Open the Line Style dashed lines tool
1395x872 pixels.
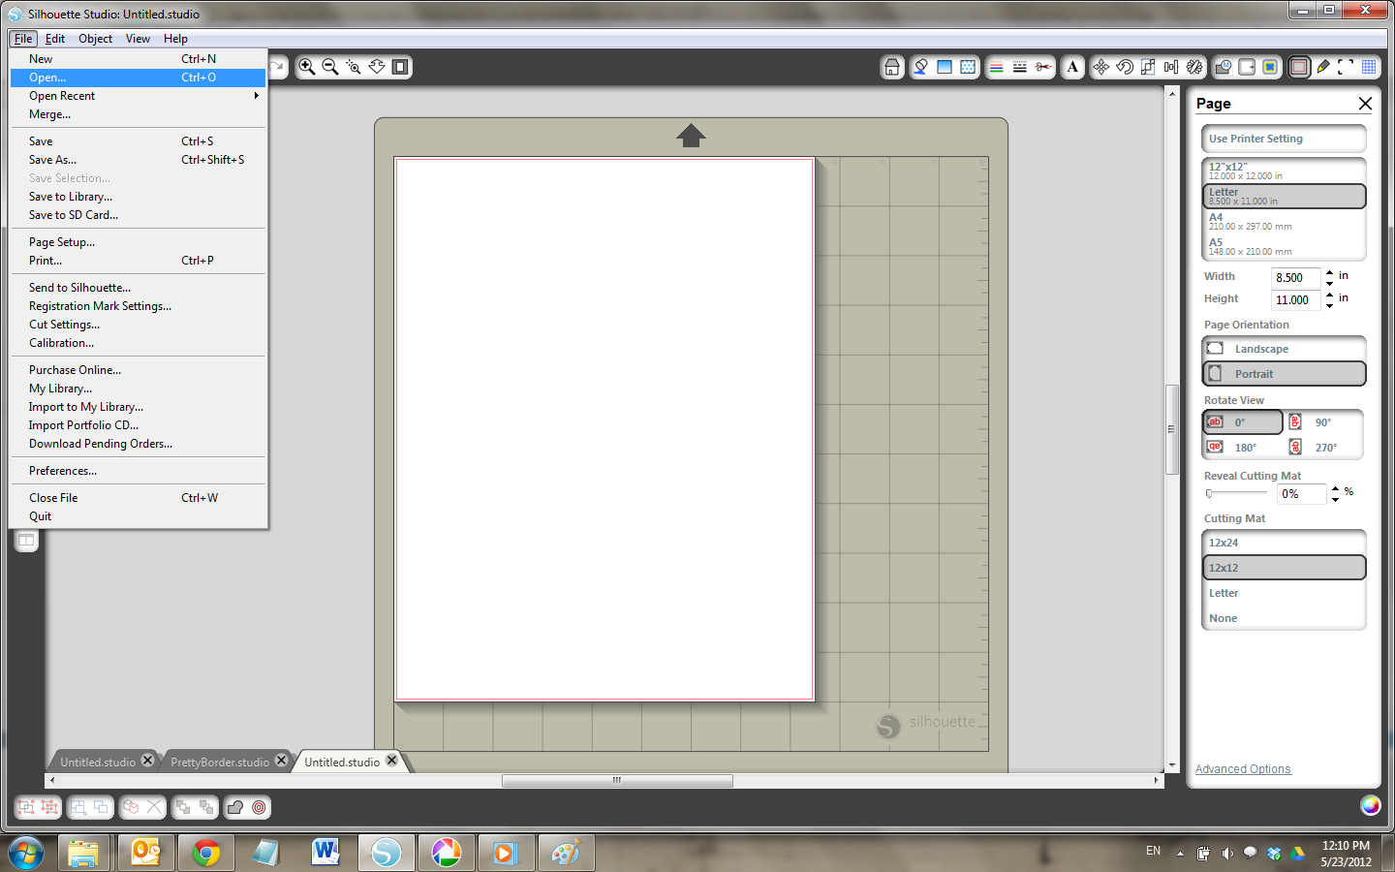[x=1020, y=67]
